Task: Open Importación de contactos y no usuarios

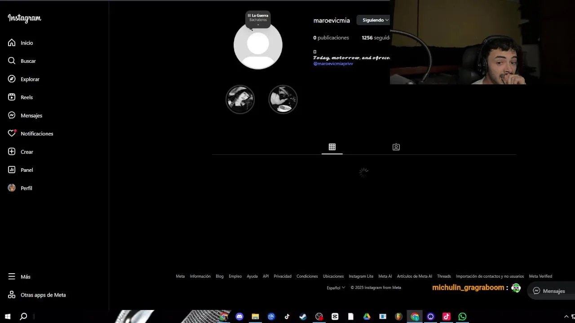Action: point(490,276)
